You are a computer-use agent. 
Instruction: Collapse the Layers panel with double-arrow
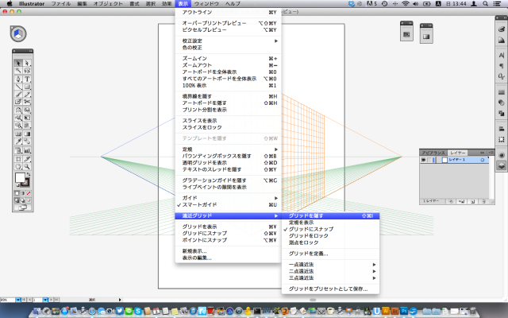tap(482, 153)
